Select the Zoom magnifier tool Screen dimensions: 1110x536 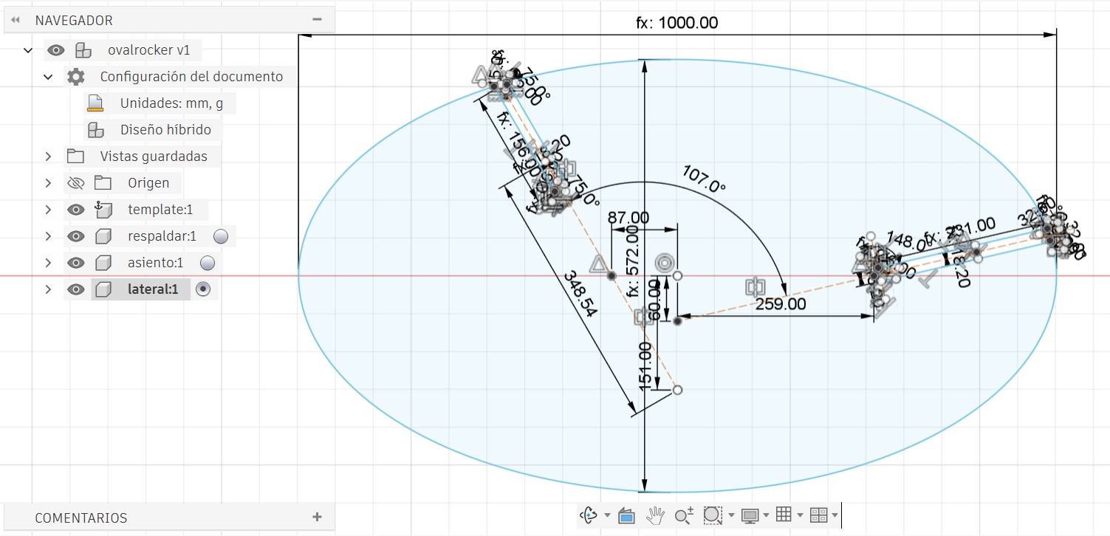tap(685, 515)
